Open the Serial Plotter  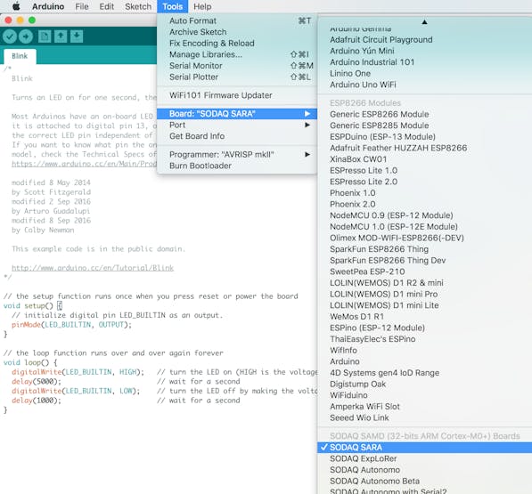(x=237, y=77)
